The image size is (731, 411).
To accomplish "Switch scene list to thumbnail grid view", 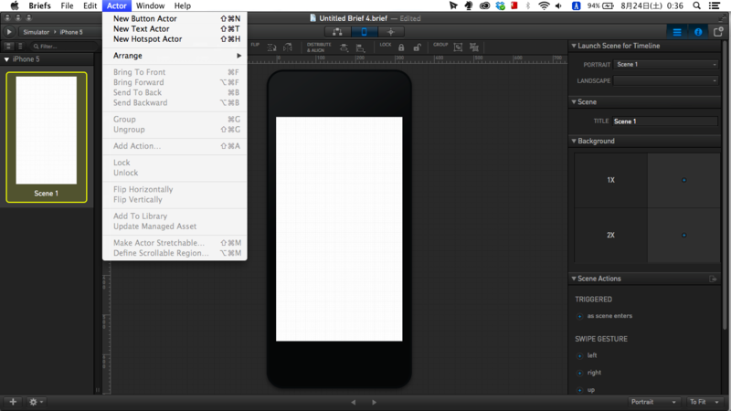I will pyautogui.click(x=9, y=47).
